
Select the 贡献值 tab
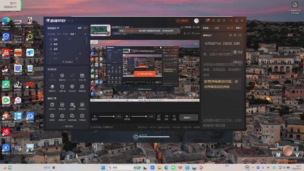[206, 28]
